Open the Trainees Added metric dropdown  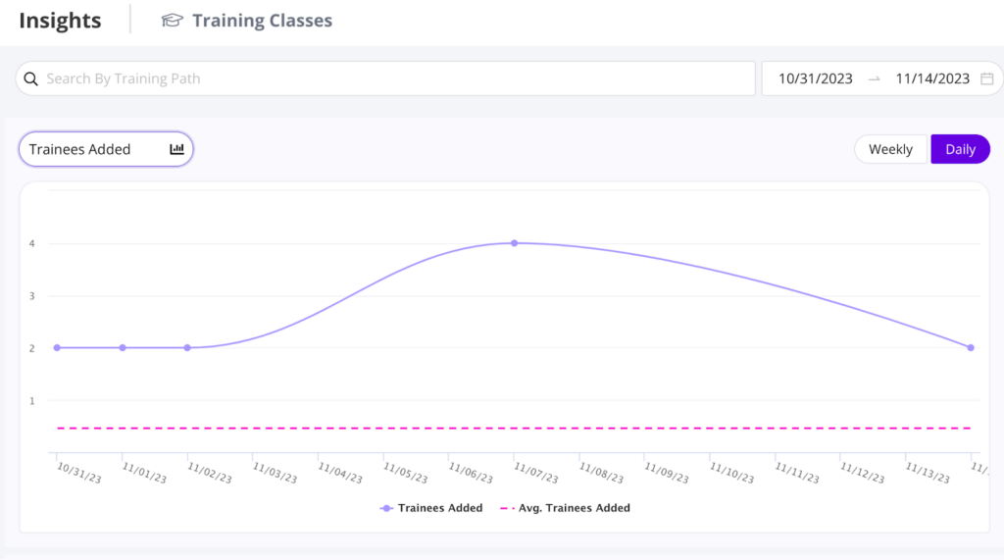tap(106, 149)
